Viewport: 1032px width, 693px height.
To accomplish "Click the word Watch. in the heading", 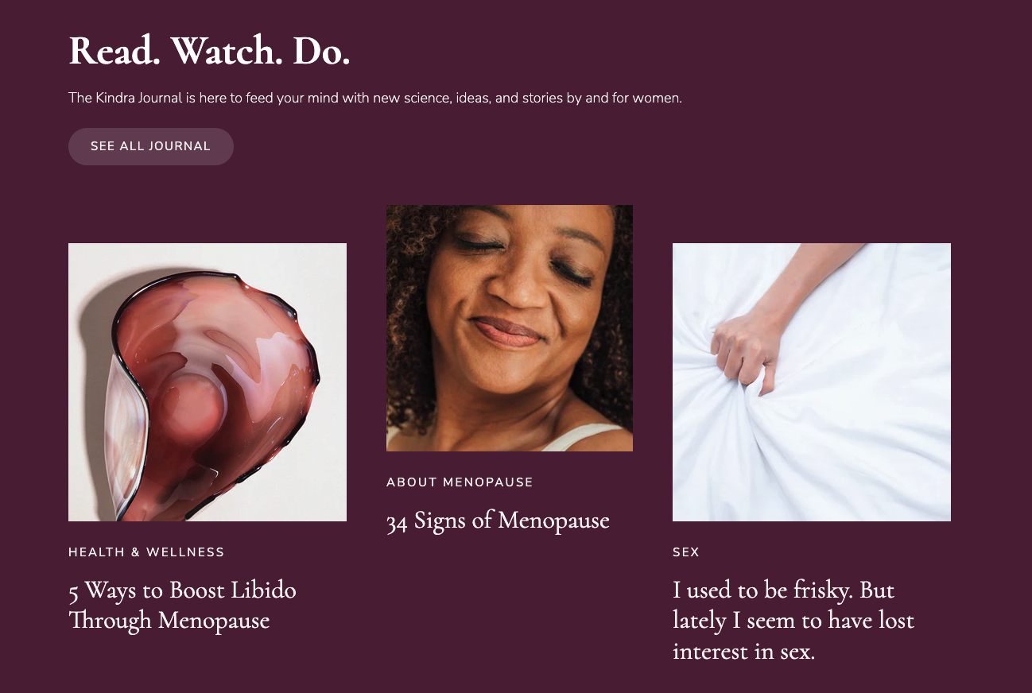I will (227, 52).
